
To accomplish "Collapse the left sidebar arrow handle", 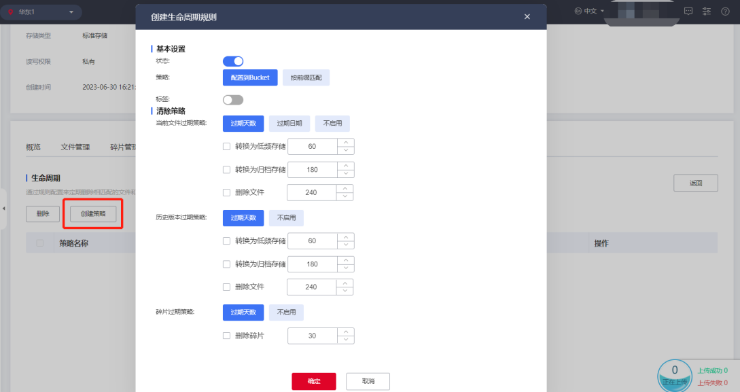I will click(3, 207).
